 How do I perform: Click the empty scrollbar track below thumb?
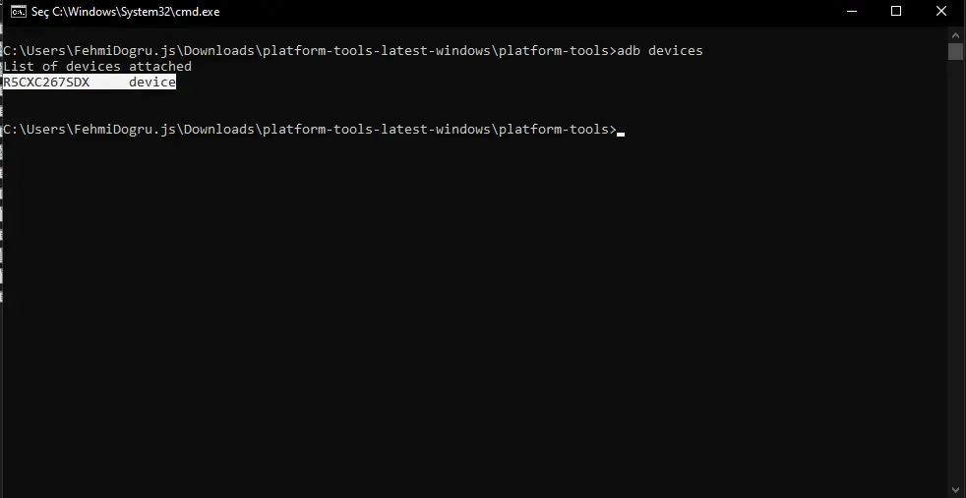click(955, 270)
